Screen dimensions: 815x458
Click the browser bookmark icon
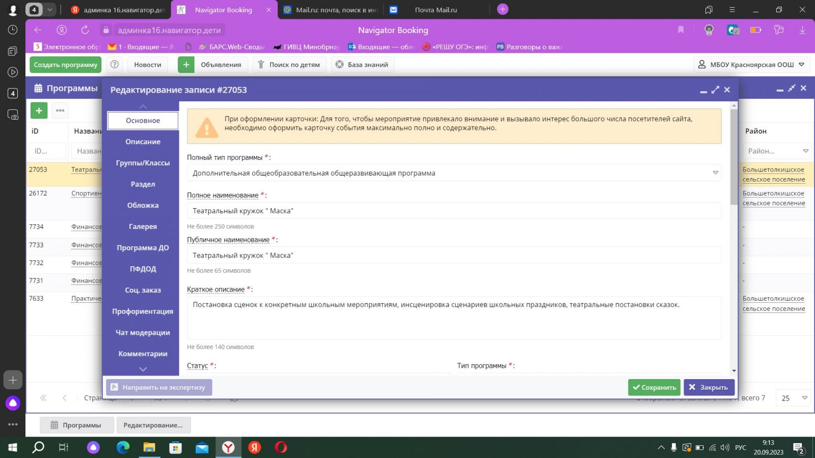(x=681, y=30)
